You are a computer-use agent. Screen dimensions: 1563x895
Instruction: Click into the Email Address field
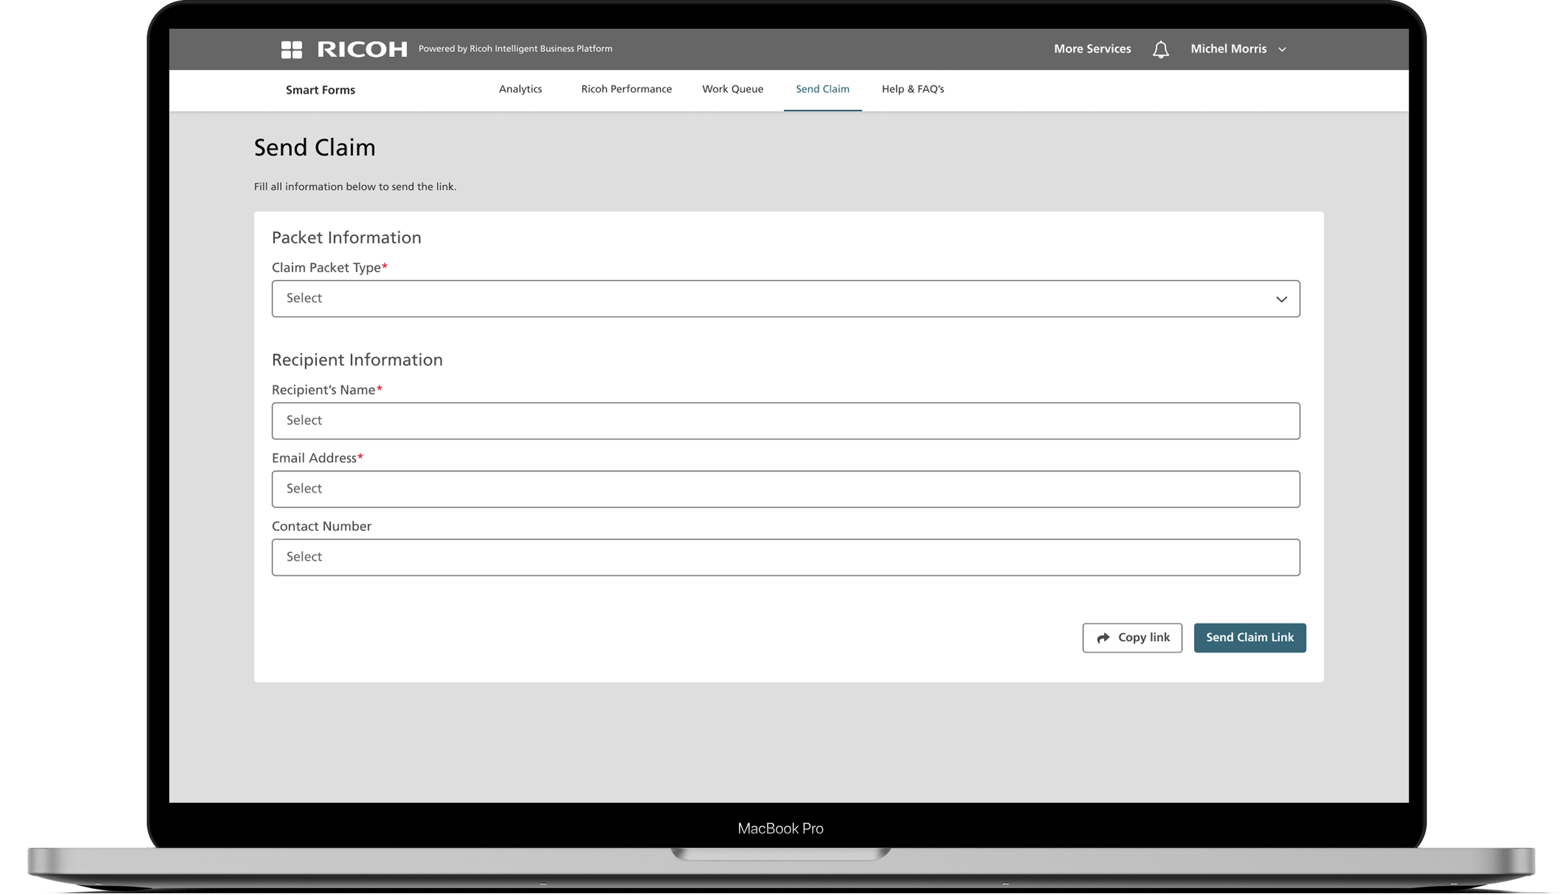[785, 489]
